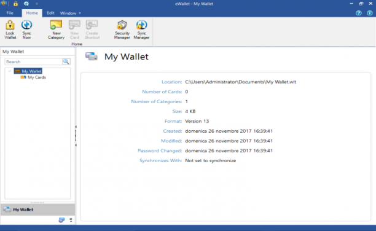Click the sync icon in title bar
Image resolution: width=376 pixels, height=231 pixels.
[x=26, y=4]
